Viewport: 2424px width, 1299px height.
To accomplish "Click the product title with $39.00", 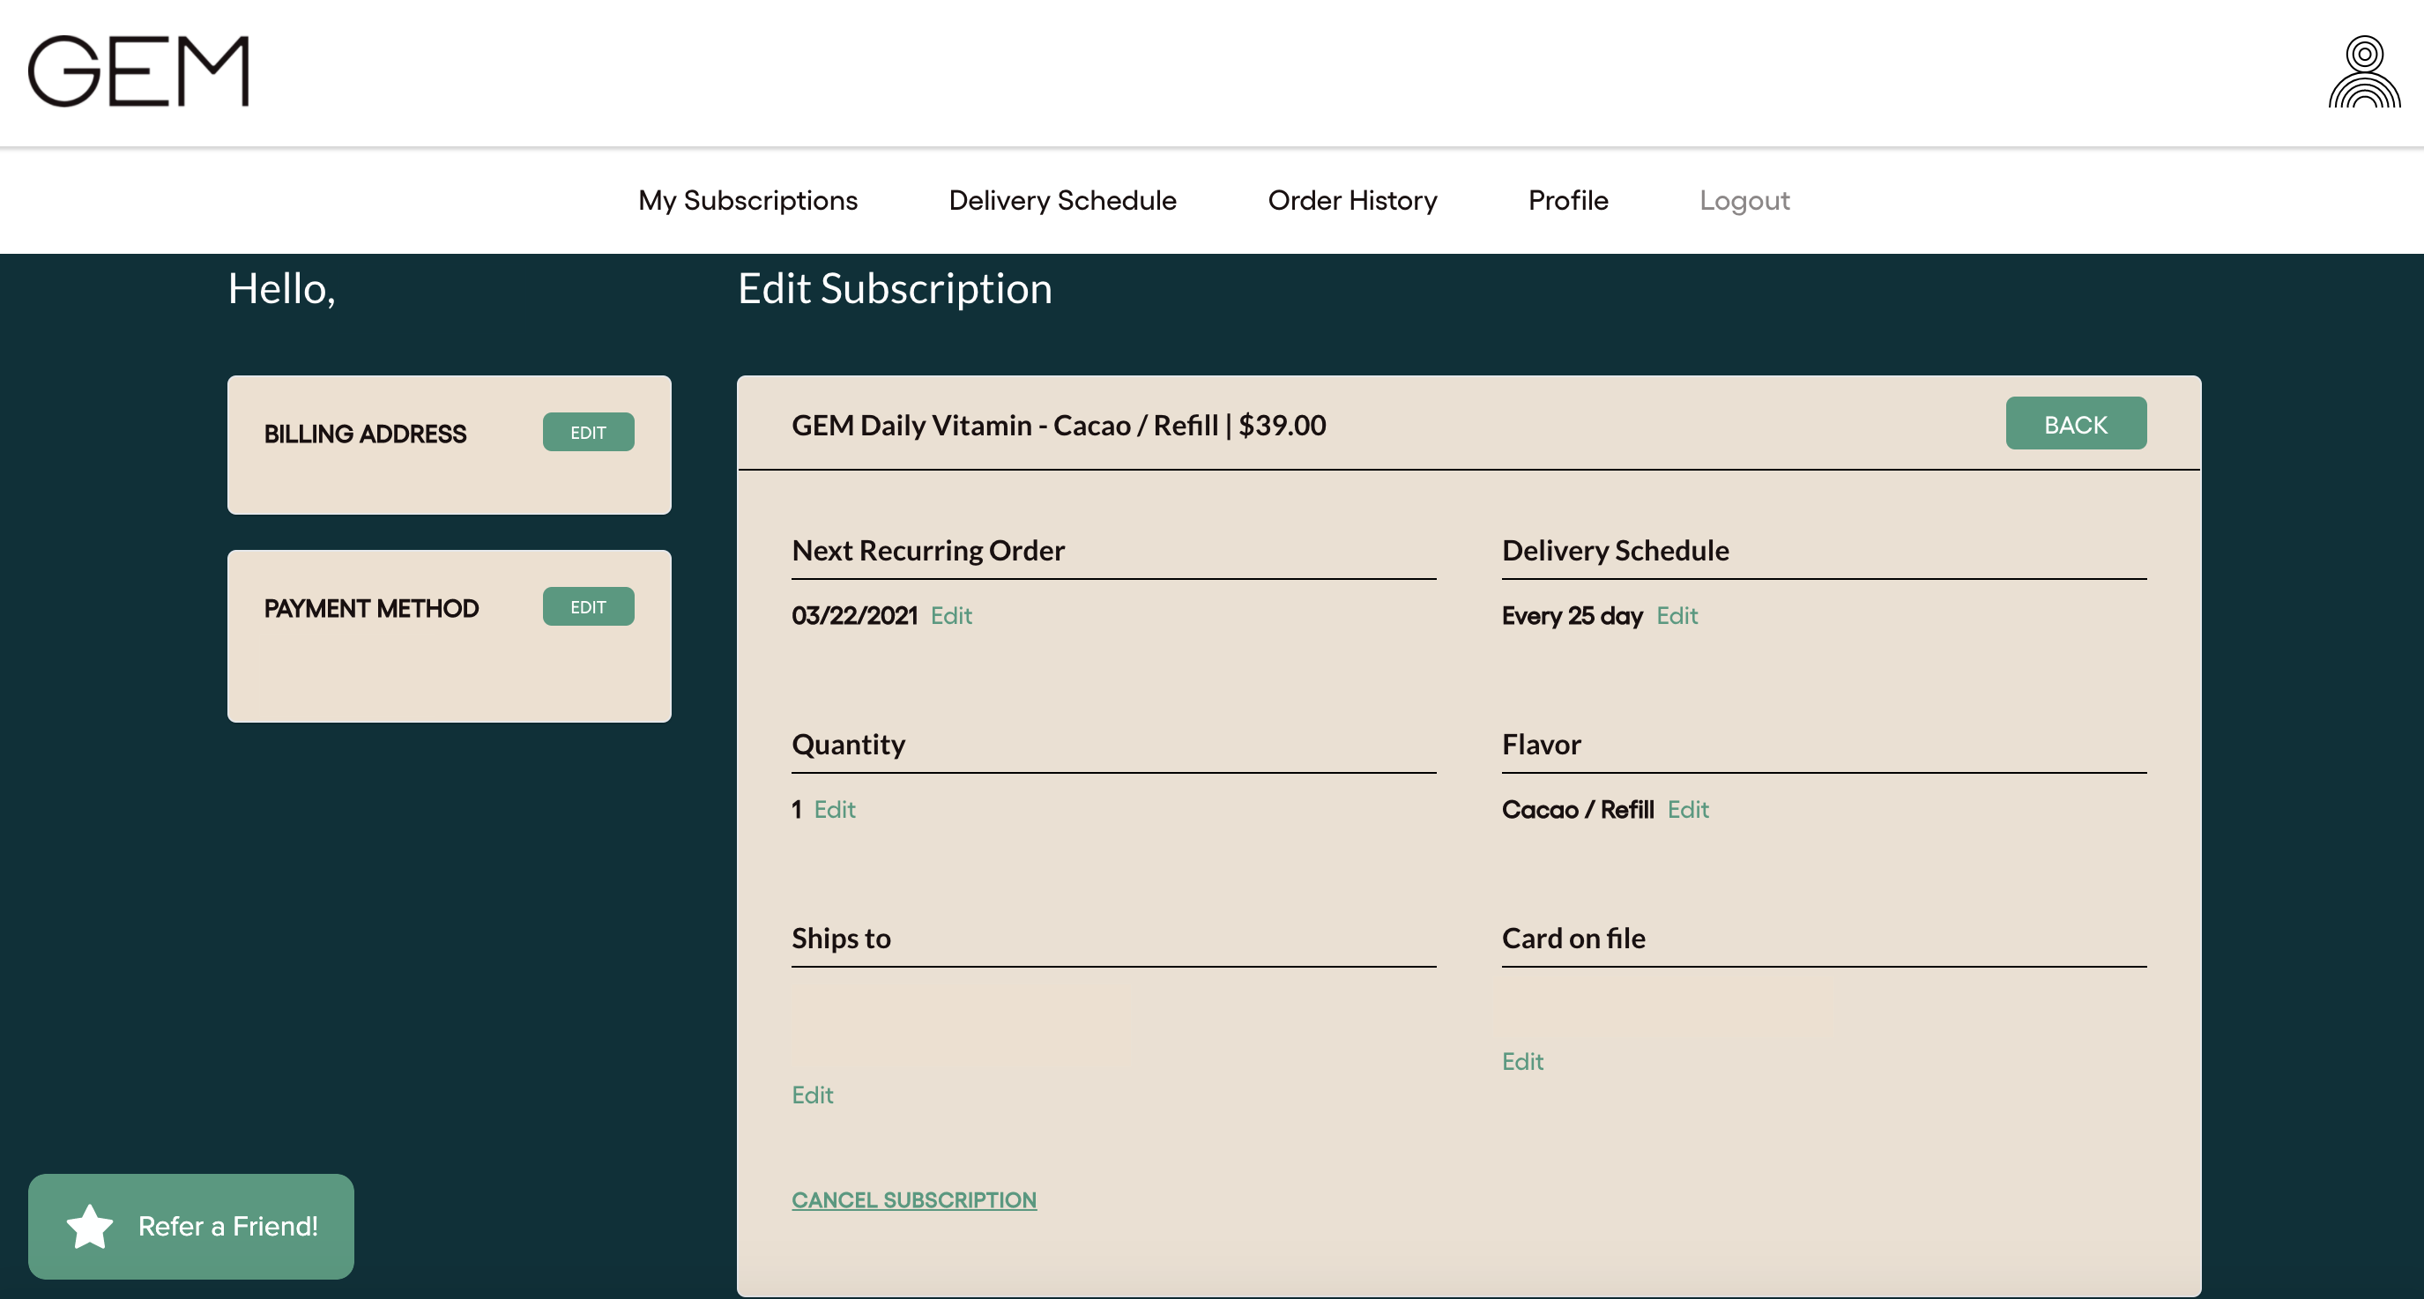I will click(x=1059, y=425).
